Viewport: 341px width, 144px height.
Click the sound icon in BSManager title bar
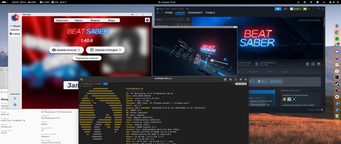(132, 14)
